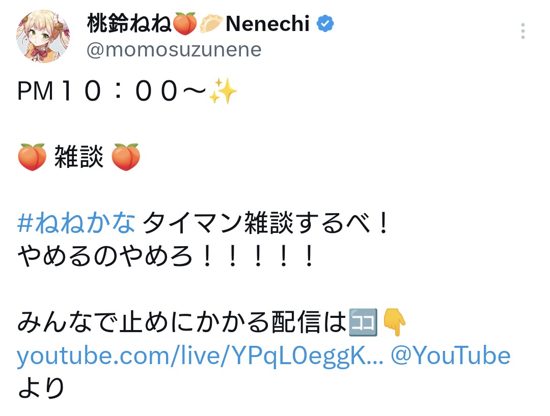The width and height of the screenshot is (550, 416).
Task: Click the Nenechi name text
Action: click(x=267, y=24)
